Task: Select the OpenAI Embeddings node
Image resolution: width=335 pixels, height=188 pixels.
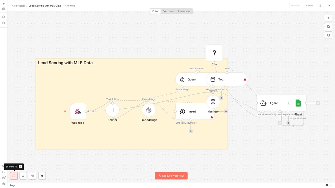Action: click(x=149, y=110)
